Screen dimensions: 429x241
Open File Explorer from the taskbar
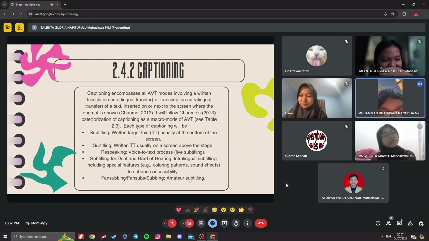tap(169, 237)
